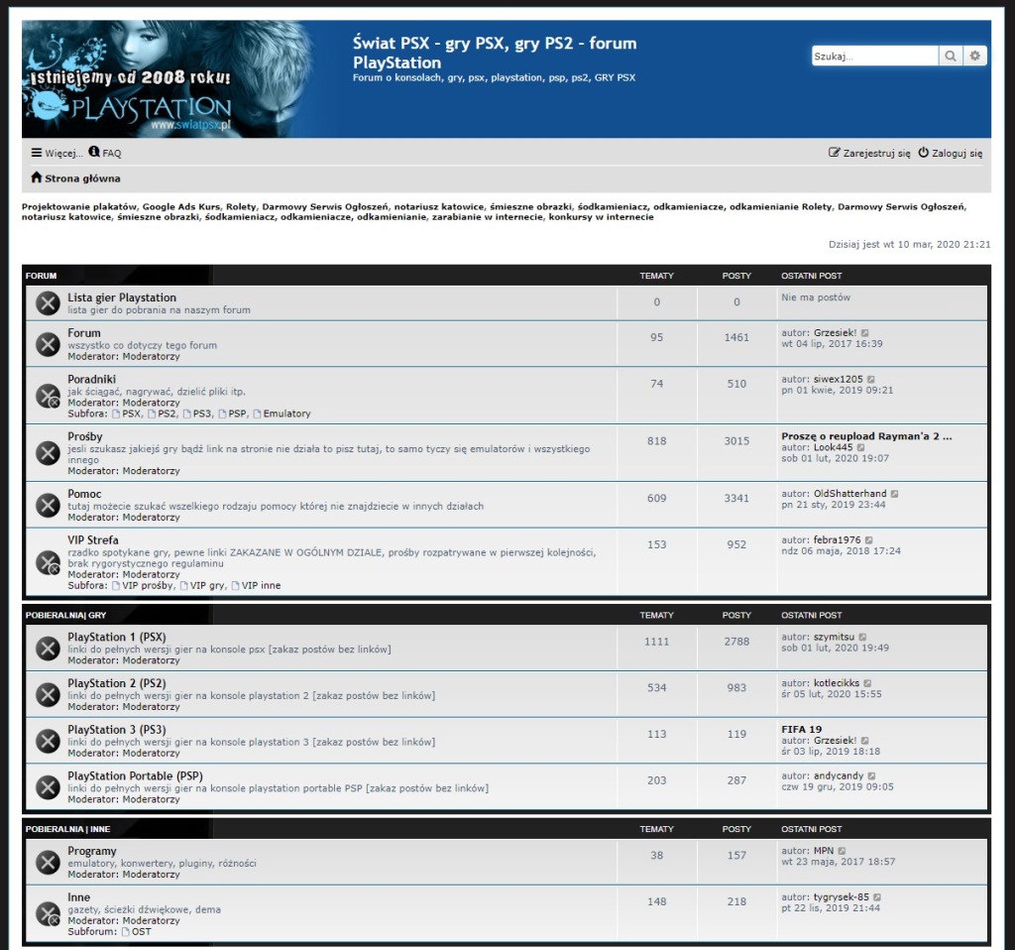Click Projektowanie plakatów ad link

coord(79,206)
